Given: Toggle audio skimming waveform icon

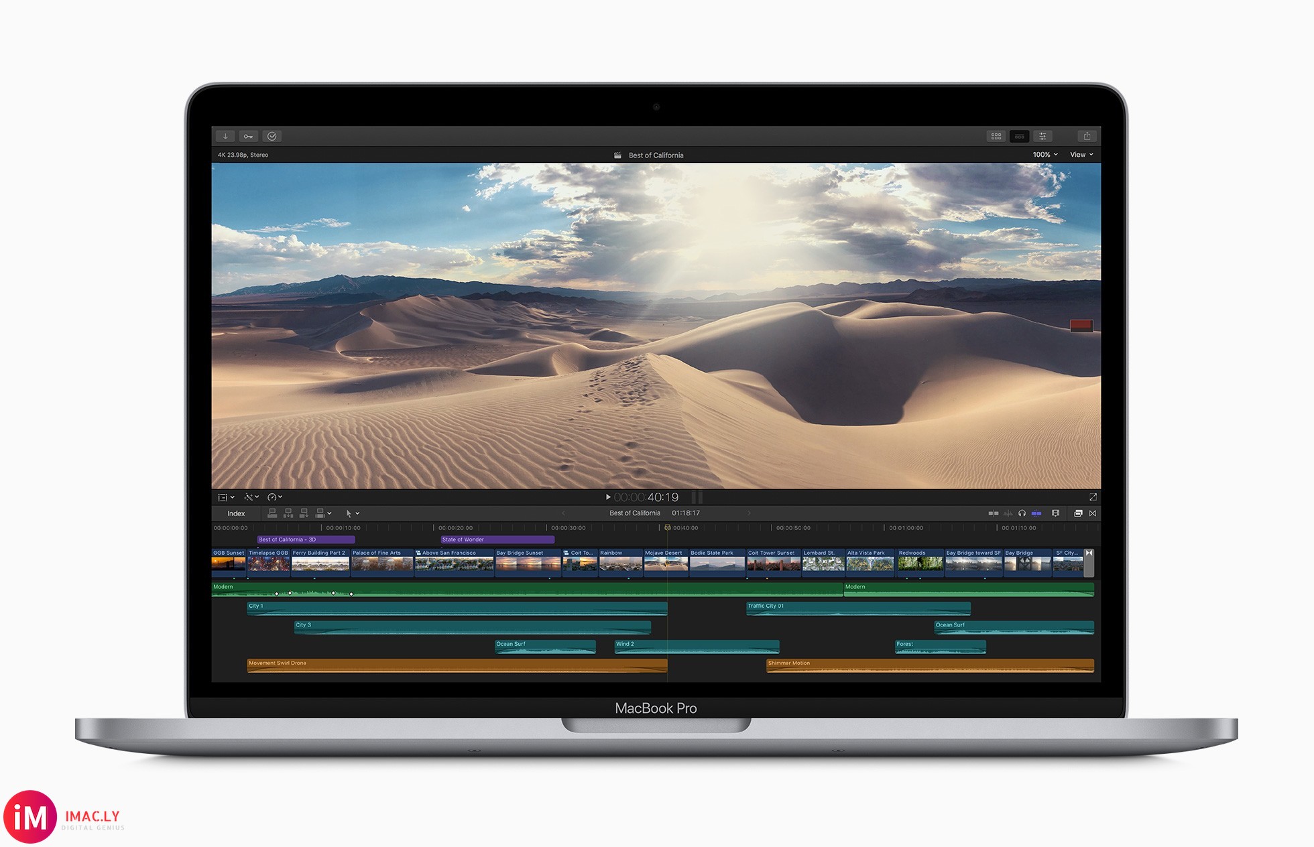Looking at the screenshot, I should point(1008,513).
